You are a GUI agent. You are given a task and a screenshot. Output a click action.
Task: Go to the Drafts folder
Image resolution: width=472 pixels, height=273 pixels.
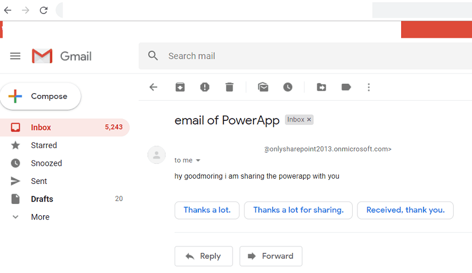pyautogui.click(x=42, y=199)
